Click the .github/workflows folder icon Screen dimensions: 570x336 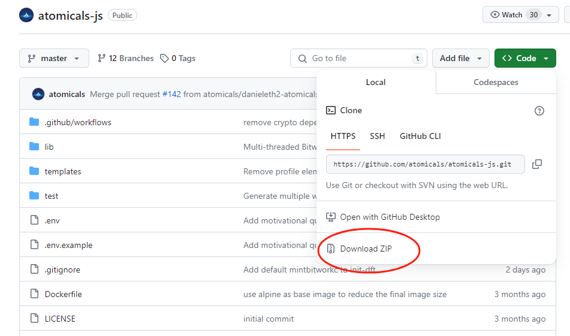click(x=34, y=122)
